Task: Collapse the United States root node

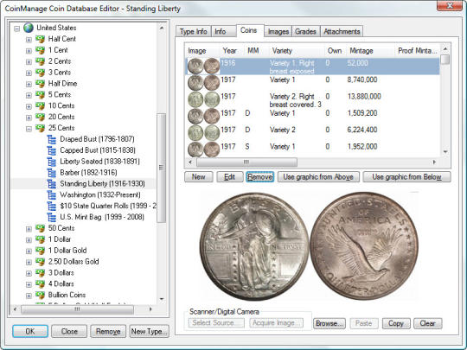Action: pos(17,29)
